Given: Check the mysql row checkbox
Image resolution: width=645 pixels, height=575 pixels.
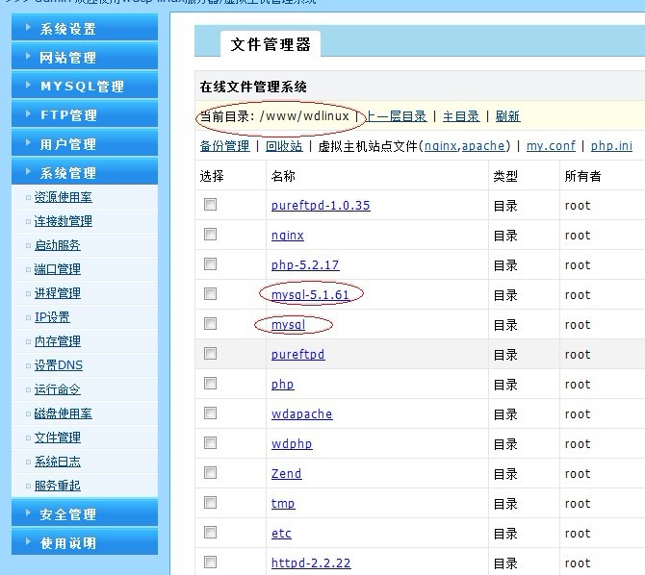Looking at the screenshot, I should [210, 323].
